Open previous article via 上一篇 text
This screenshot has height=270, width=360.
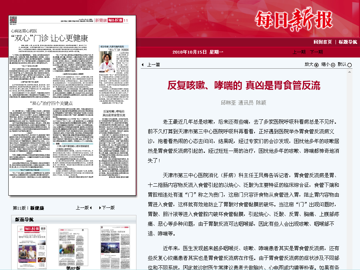coord(153,65)
